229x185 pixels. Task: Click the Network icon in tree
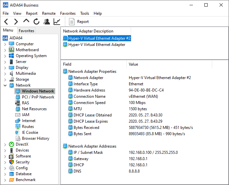[11, 85]
